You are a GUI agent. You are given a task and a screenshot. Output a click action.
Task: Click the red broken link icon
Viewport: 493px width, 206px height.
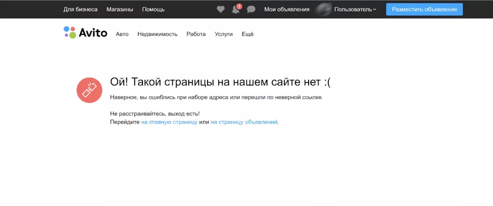pyautogui.click(x=89, y=90)
